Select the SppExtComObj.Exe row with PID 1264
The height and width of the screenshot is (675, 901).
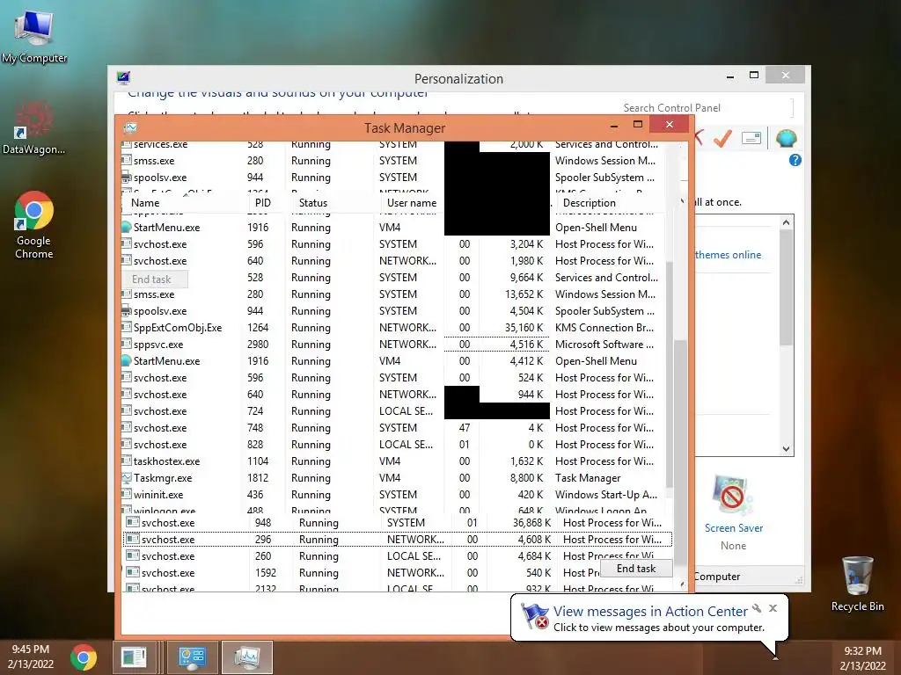(393, 327)
